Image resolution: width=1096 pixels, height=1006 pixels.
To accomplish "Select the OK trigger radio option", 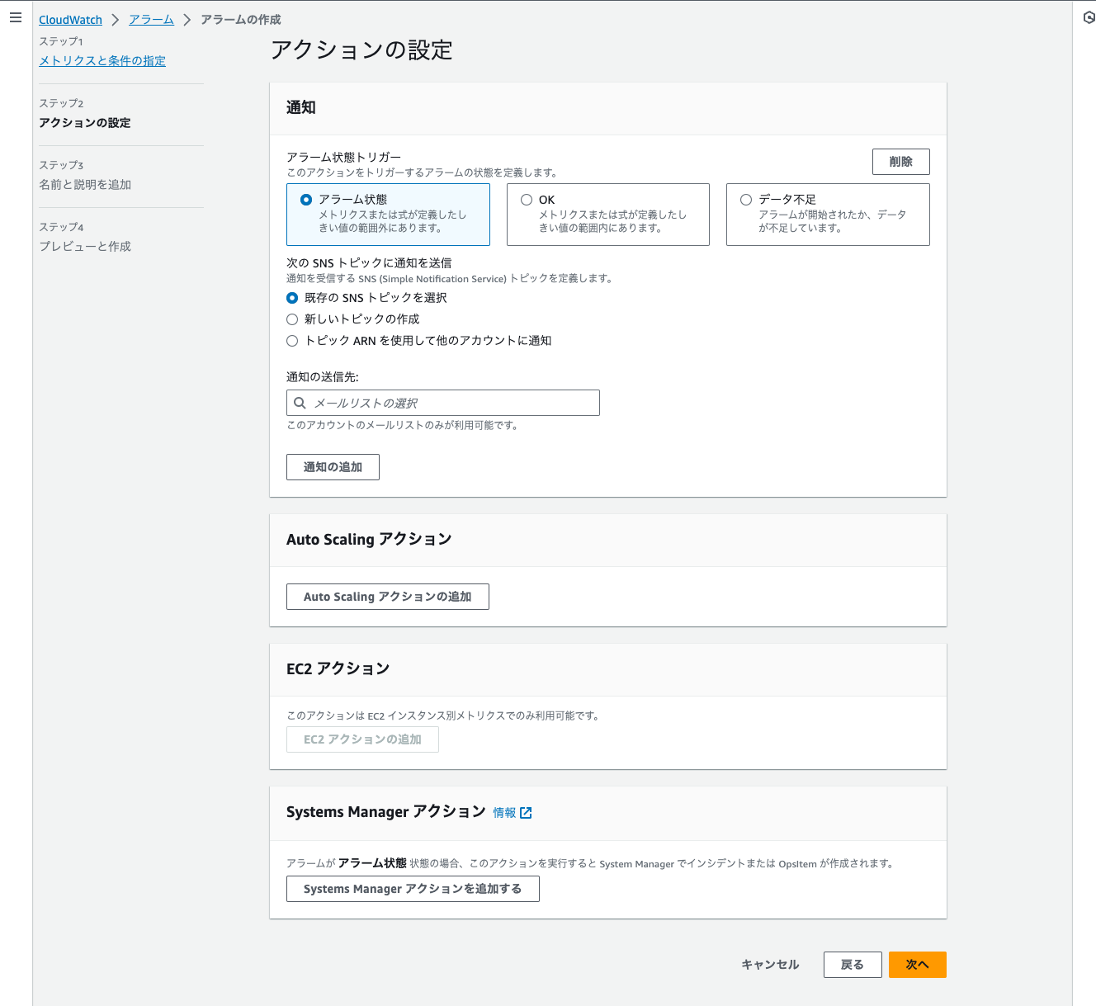I will click(x=527, y=200).
